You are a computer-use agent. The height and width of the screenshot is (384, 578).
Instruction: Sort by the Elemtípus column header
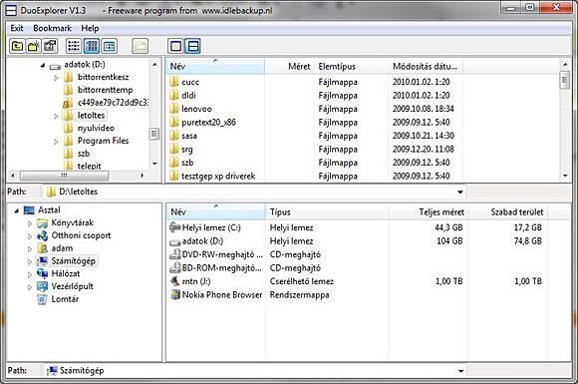[x=351, y=67]
